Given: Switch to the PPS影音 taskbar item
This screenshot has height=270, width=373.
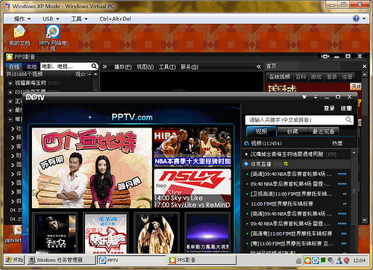Looking at the screenshot, I should pos(201,260).
